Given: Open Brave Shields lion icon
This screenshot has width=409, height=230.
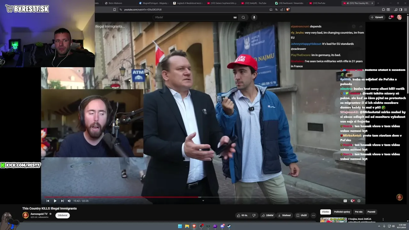Looking at the screenshot, I should point(288,10).
